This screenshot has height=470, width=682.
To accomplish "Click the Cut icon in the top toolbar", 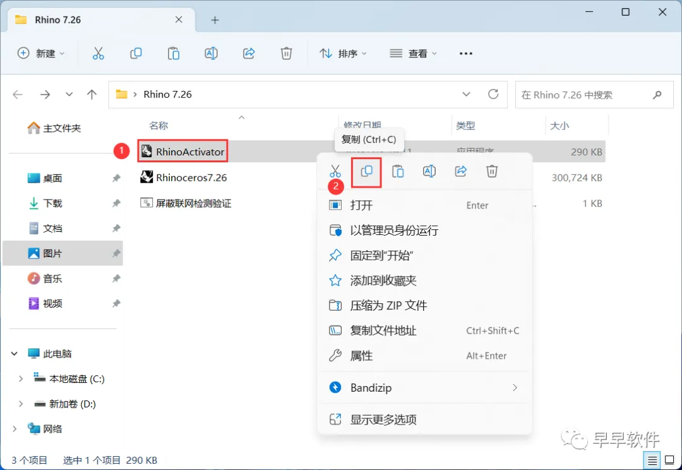I will 99,54.
